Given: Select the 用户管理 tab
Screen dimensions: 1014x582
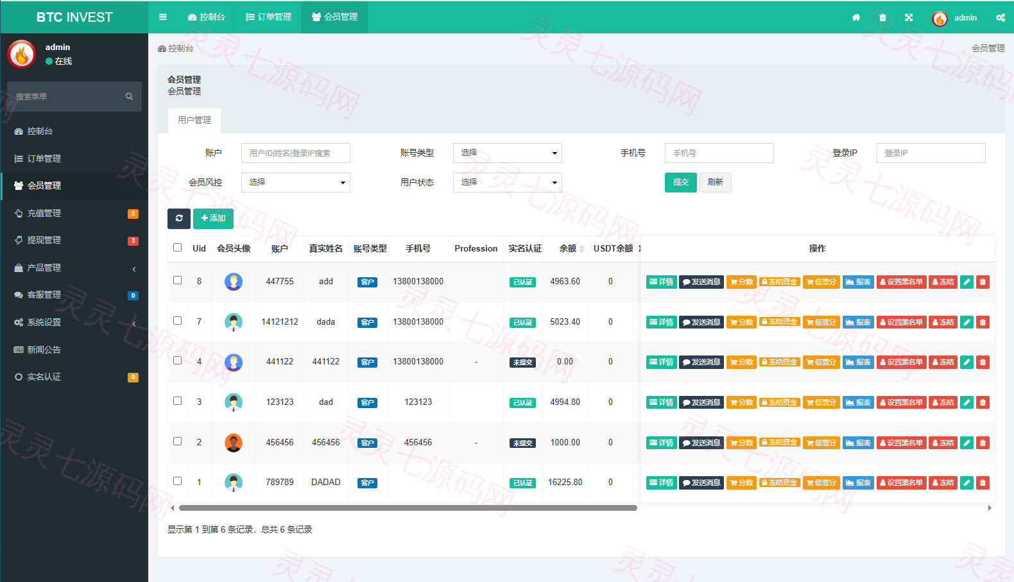Looking at the screenshot, I should (194, 121).
